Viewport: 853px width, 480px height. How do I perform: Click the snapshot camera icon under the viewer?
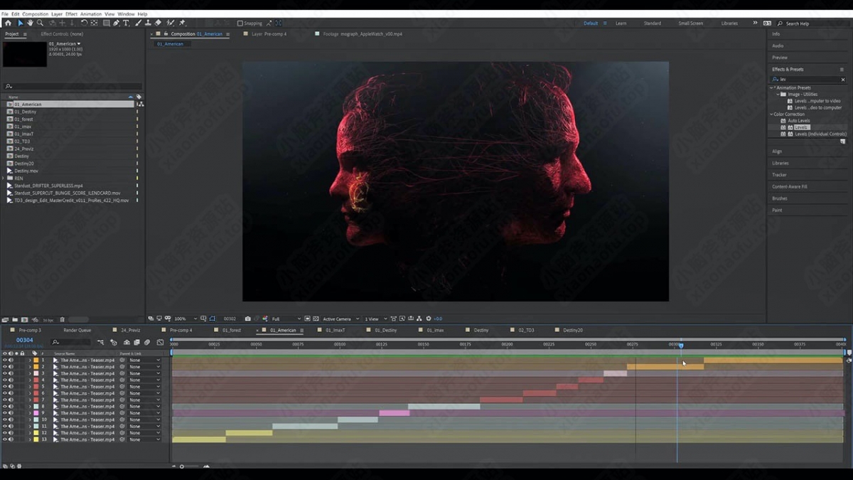click(247, 319)
